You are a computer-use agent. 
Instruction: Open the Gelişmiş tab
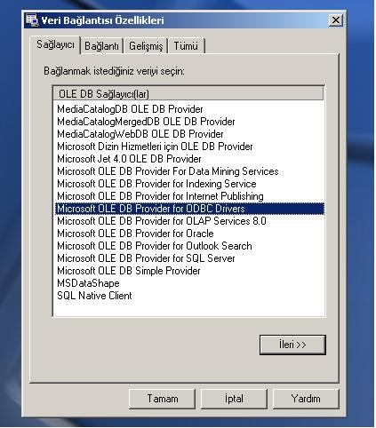146,46
